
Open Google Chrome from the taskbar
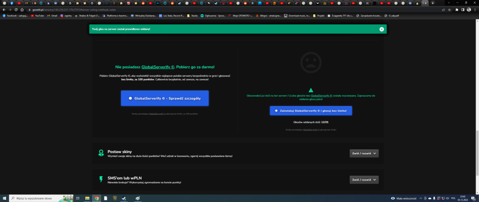click(97, 198)
